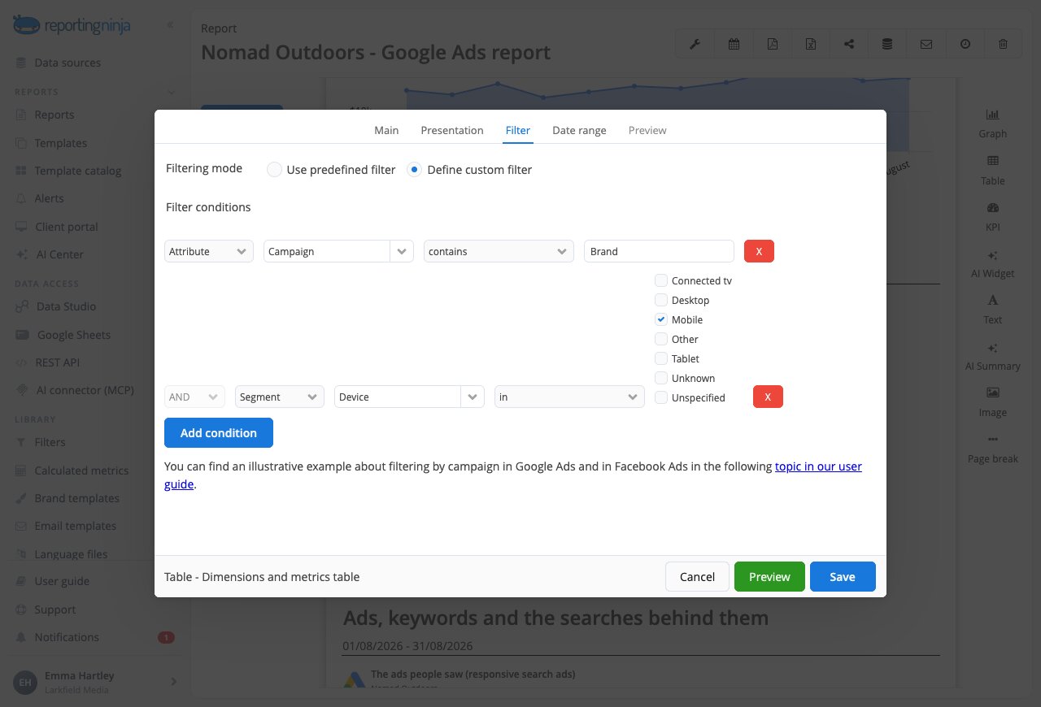Screen dimensions: 1041x707
Task: Add a KPI widget
Action: pyautogui.click(x=993, y=217)
